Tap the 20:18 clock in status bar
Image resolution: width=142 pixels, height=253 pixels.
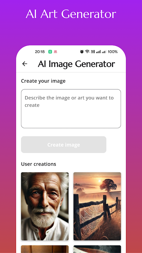tap(40, 52)
